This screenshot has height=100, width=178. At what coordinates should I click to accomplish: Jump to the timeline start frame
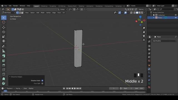(67, 88)
